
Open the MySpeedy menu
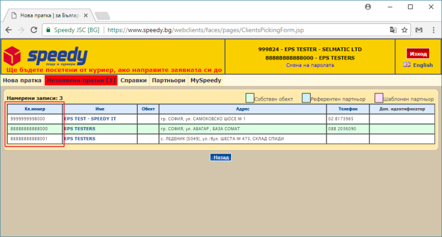pos(206,80)
